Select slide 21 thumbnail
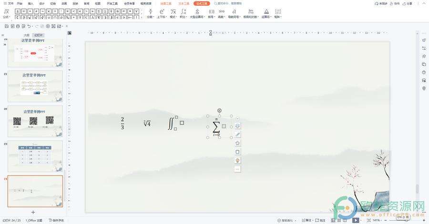429x224 pixels. (x=35, y=86)
